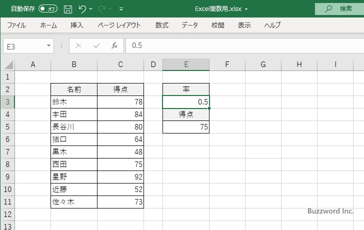Click the cell with name 猪口
This screenshot has height=230, width=364.
(74, 139)
